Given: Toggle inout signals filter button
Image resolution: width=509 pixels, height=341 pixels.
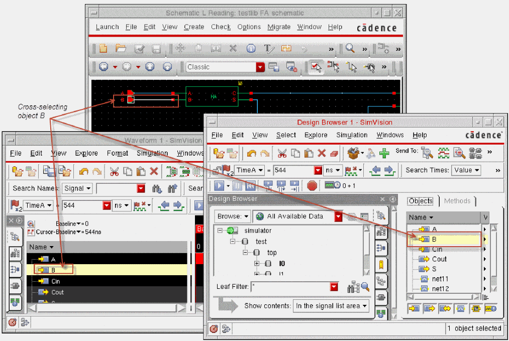Looking at the screenshot, I should 445,308.
